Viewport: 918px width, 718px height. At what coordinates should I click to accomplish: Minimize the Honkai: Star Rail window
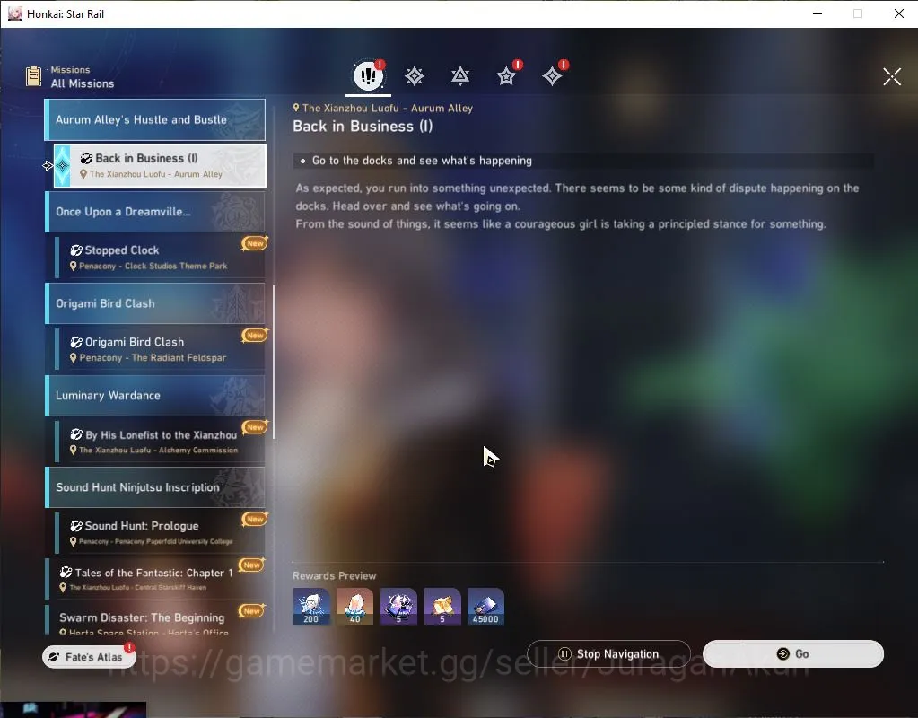(x=817, y=13)
